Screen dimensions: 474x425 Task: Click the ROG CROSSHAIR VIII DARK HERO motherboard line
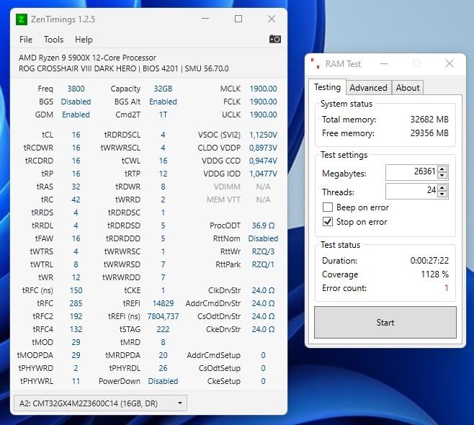coord(124,68)
